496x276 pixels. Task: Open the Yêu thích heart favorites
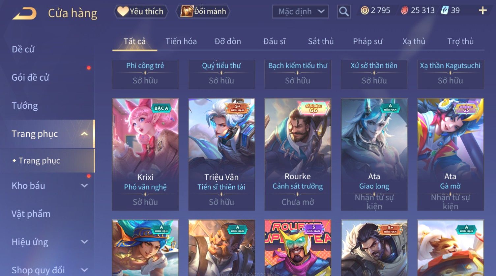141,12
